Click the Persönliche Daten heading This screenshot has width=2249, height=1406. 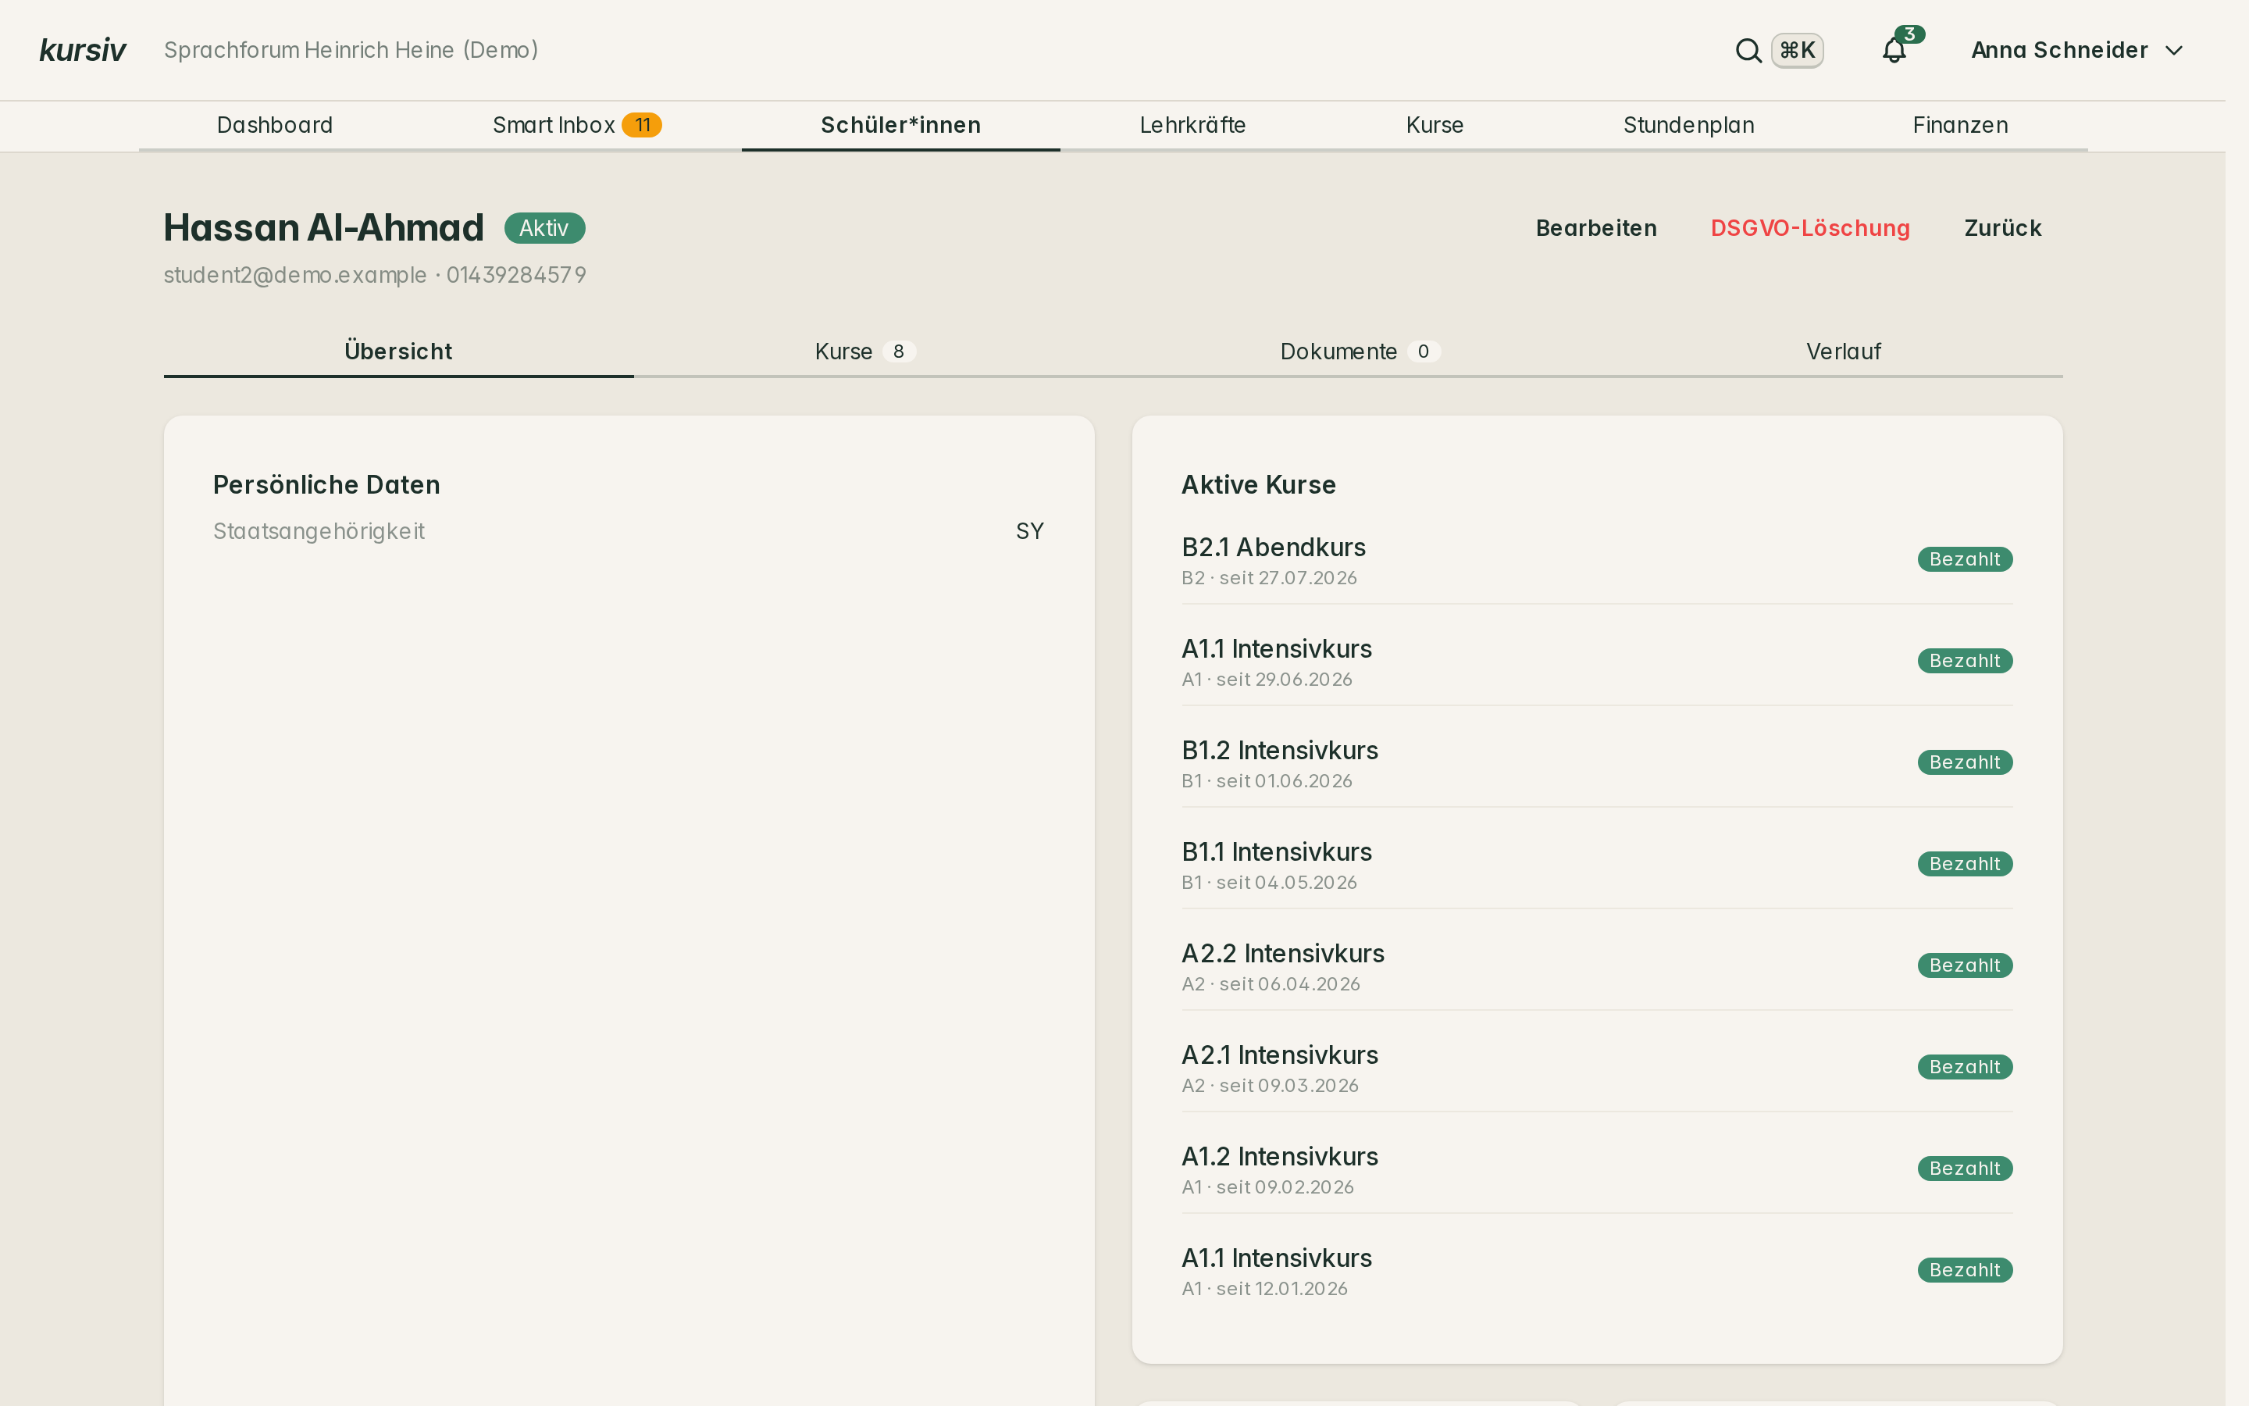click(x=326, y=484)
